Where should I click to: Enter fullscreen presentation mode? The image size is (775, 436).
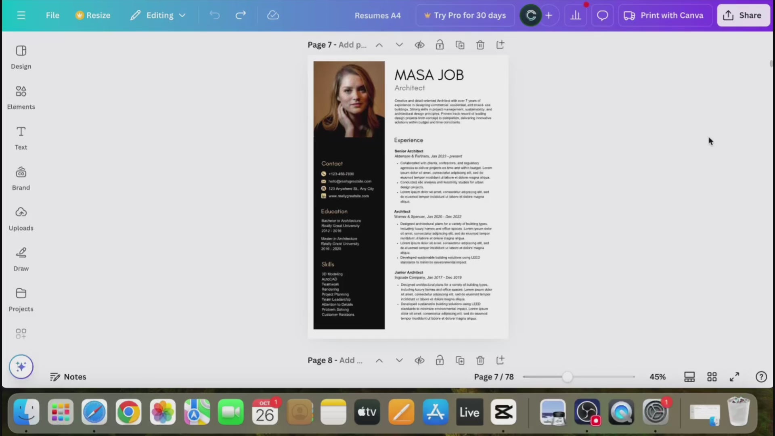[735, 377]
